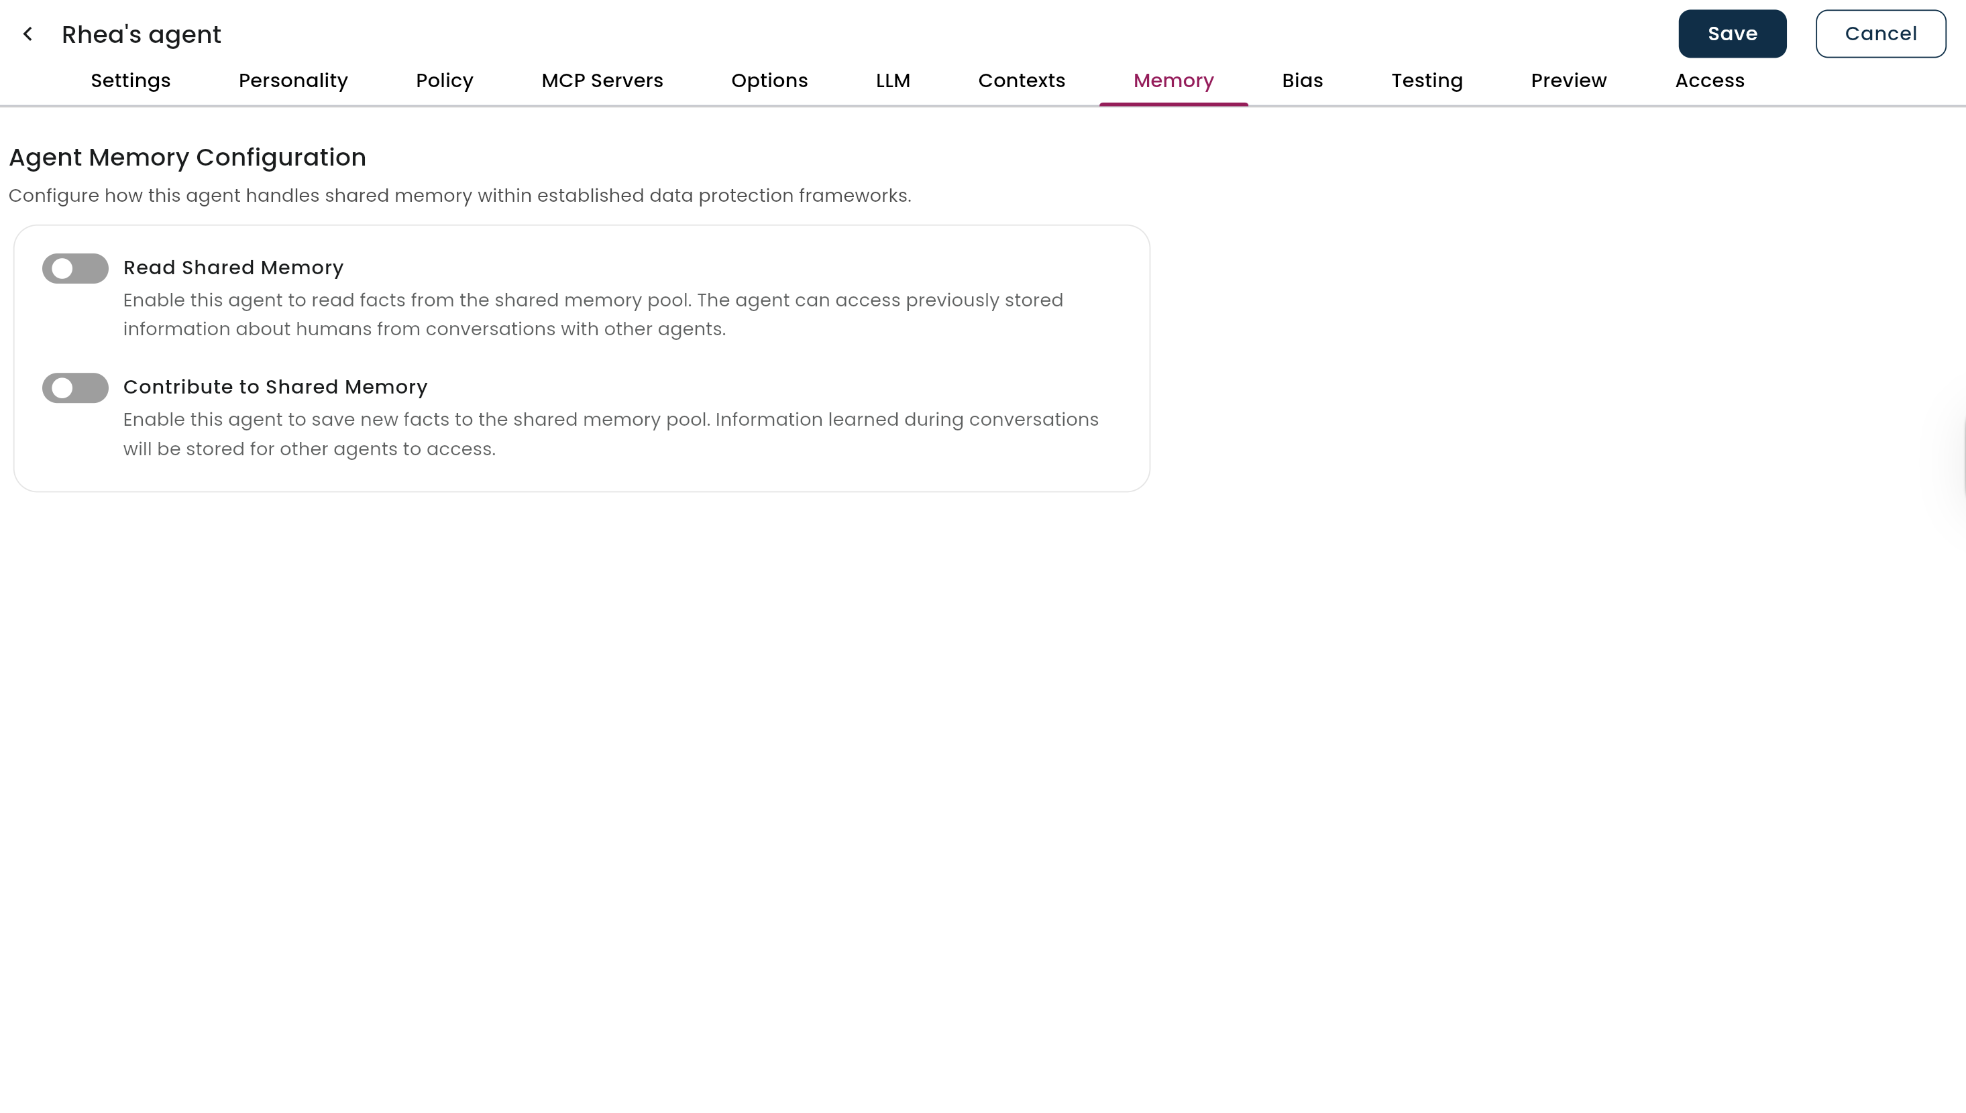This screenshot has width=1966, height=1113.
Task: Go back using the left chevron arrow
Action: (28, 34)
